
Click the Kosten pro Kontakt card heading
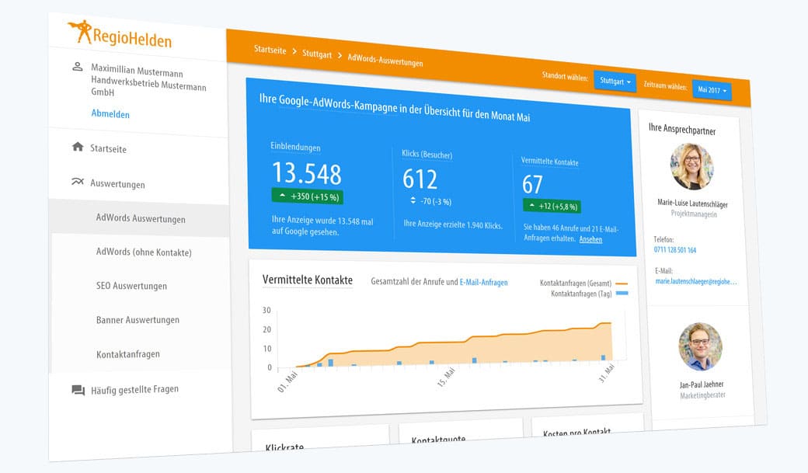[576, 432]
